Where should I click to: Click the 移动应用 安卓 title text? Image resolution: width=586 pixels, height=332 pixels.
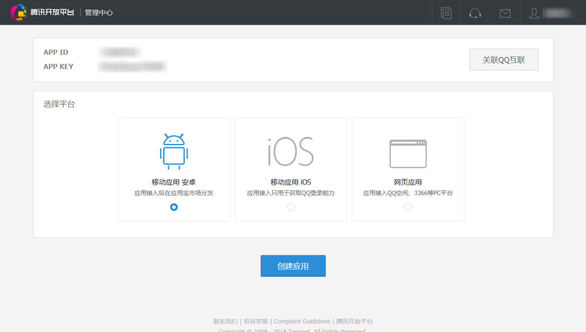(x=174, y=182)
